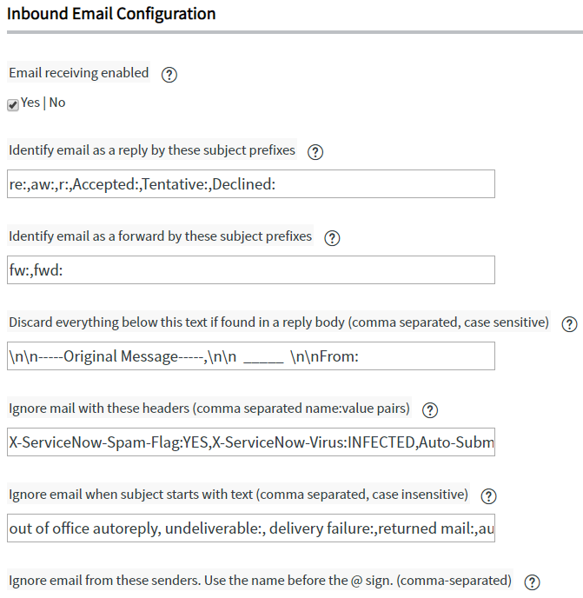This screenshot has width=583, height=598.
Task: View help for ignore mail headers
Action: (430, 410)
